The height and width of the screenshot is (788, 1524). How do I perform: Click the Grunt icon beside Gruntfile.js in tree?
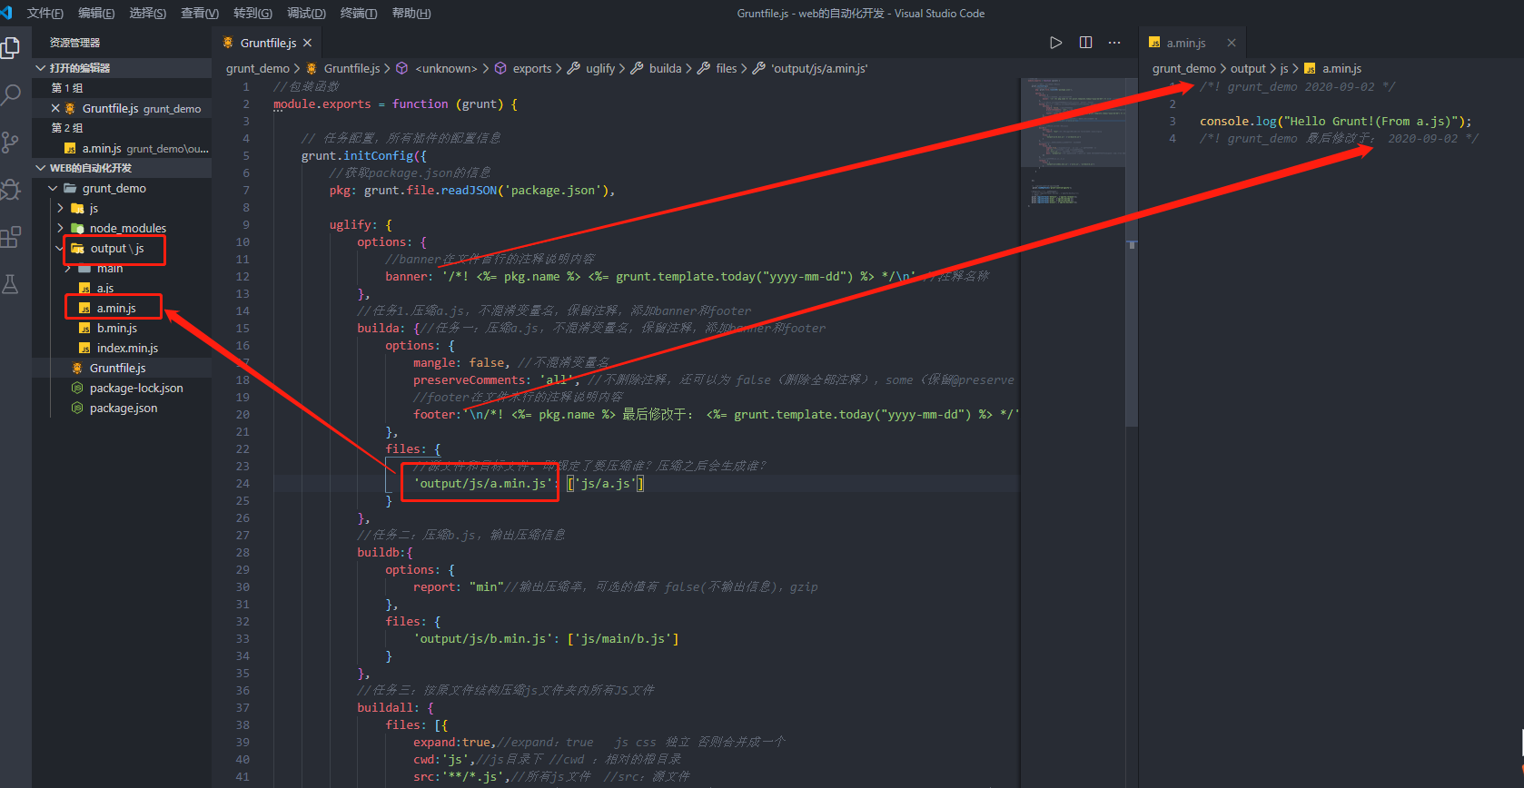click(77, 368)
